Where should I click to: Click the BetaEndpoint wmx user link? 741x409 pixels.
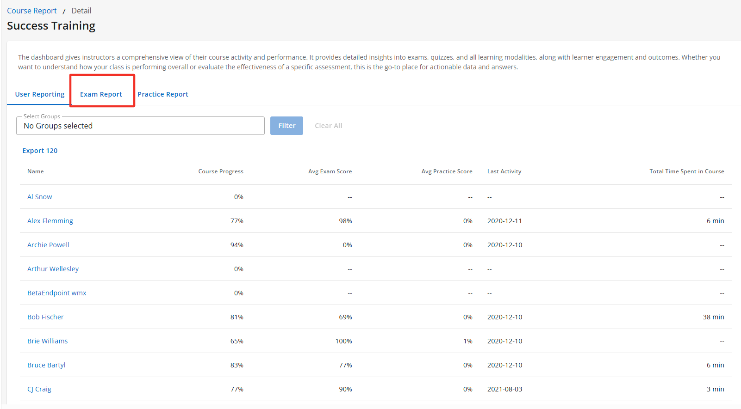pos(56,293)
